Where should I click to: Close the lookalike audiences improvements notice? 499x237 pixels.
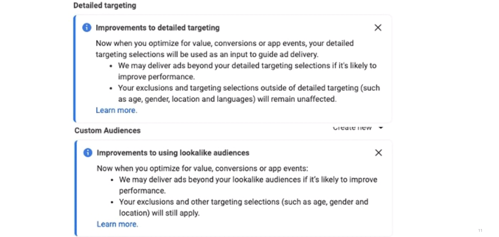pos(378,153)
